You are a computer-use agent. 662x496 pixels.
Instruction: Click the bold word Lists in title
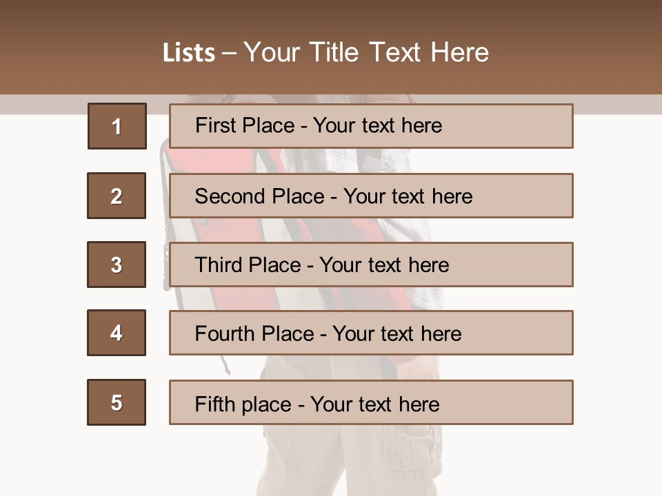tap(188, 53)
